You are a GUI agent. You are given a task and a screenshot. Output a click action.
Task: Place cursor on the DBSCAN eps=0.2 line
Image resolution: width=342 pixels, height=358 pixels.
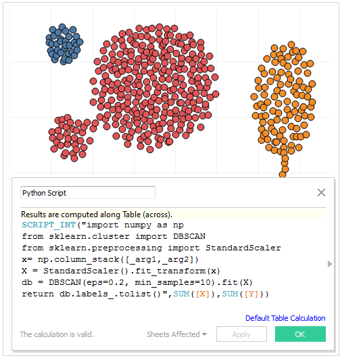(x=137, y=282)
